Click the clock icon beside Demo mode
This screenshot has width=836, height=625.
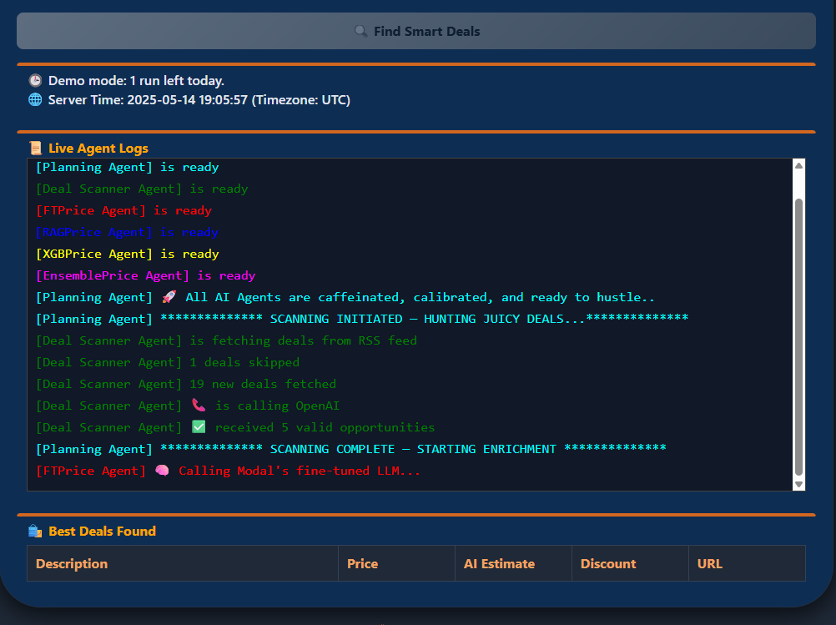[35, 81]
